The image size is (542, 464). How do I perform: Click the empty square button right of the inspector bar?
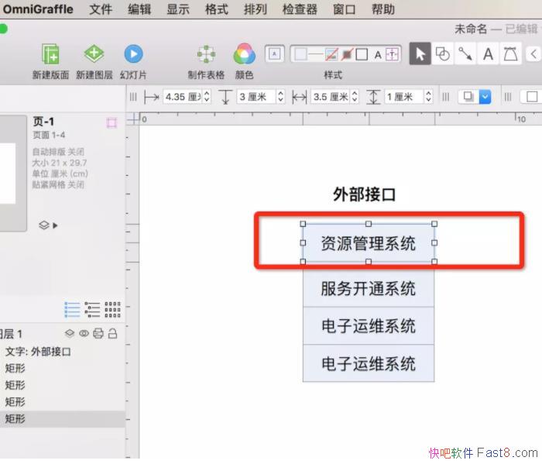532,97
